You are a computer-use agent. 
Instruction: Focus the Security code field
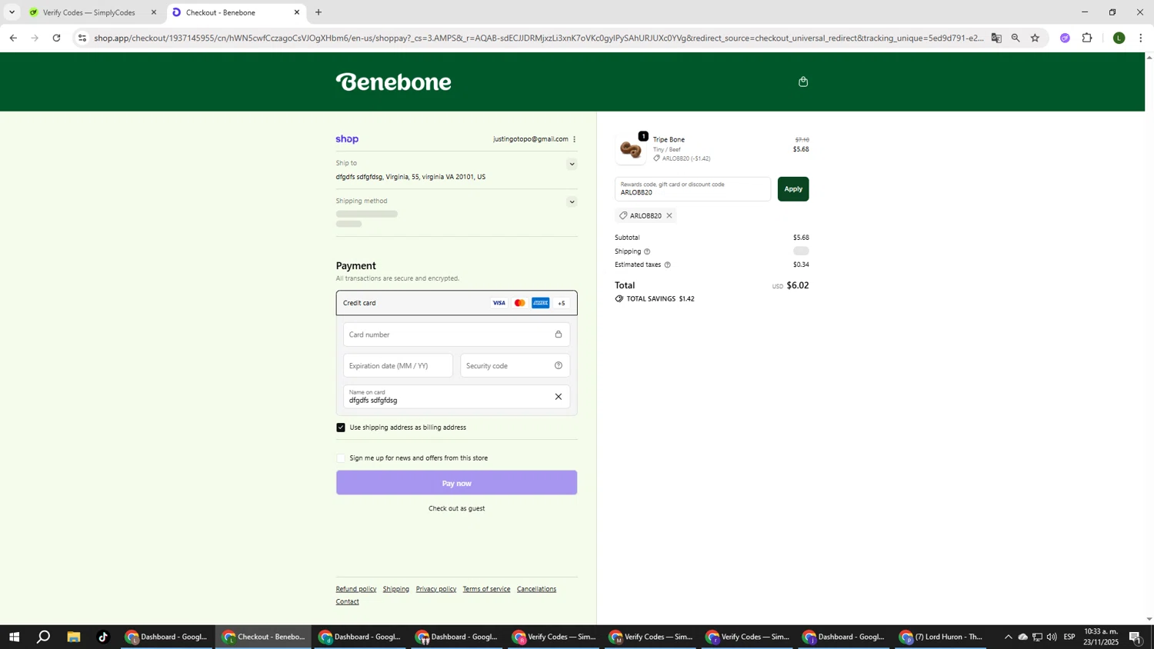[x=515, y=366]
